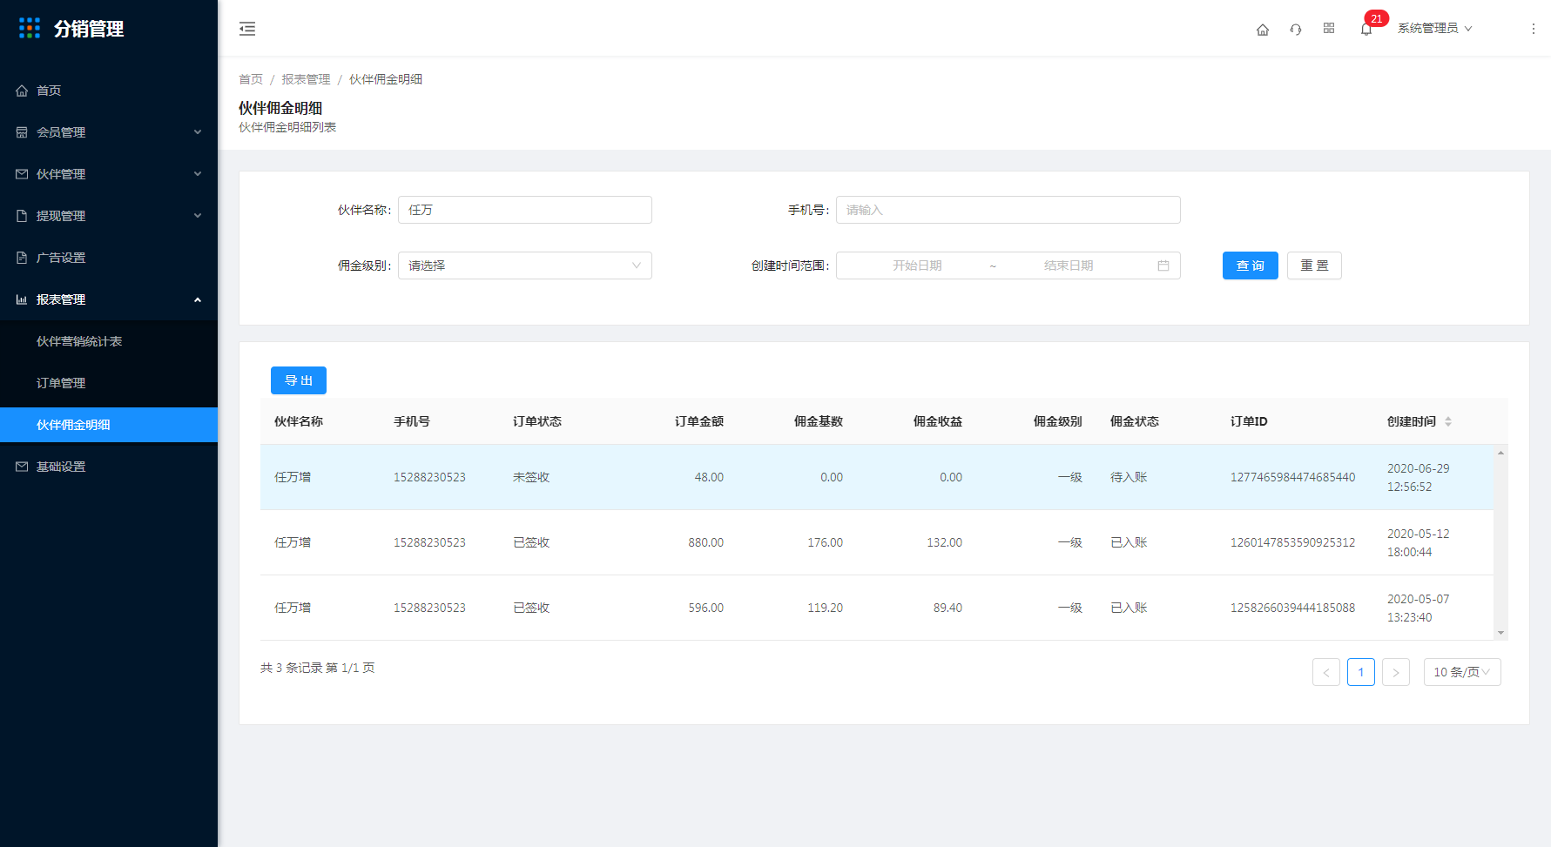
Task: Sort by 创建时间 using the sort arrows
Action: 1448,421
